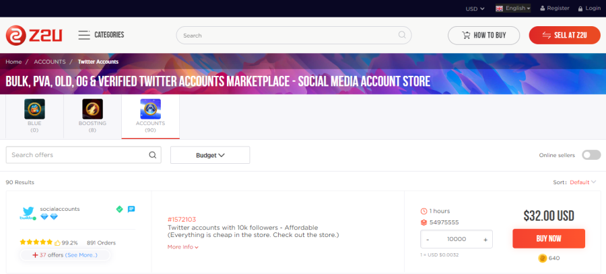The height and width of the screenshot is (274, 606).
Task: Expand the Budget filter dropdown
Action: (x=210, y=155)
